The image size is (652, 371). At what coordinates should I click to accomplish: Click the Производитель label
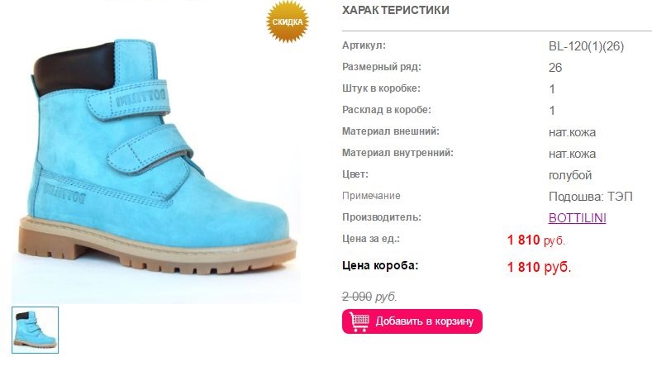(382, 217)
